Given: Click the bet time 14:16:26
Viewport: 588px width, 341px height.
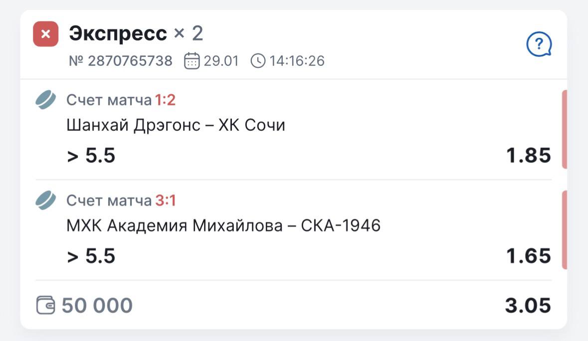Looking at the screenshot, I should point(297,61).
